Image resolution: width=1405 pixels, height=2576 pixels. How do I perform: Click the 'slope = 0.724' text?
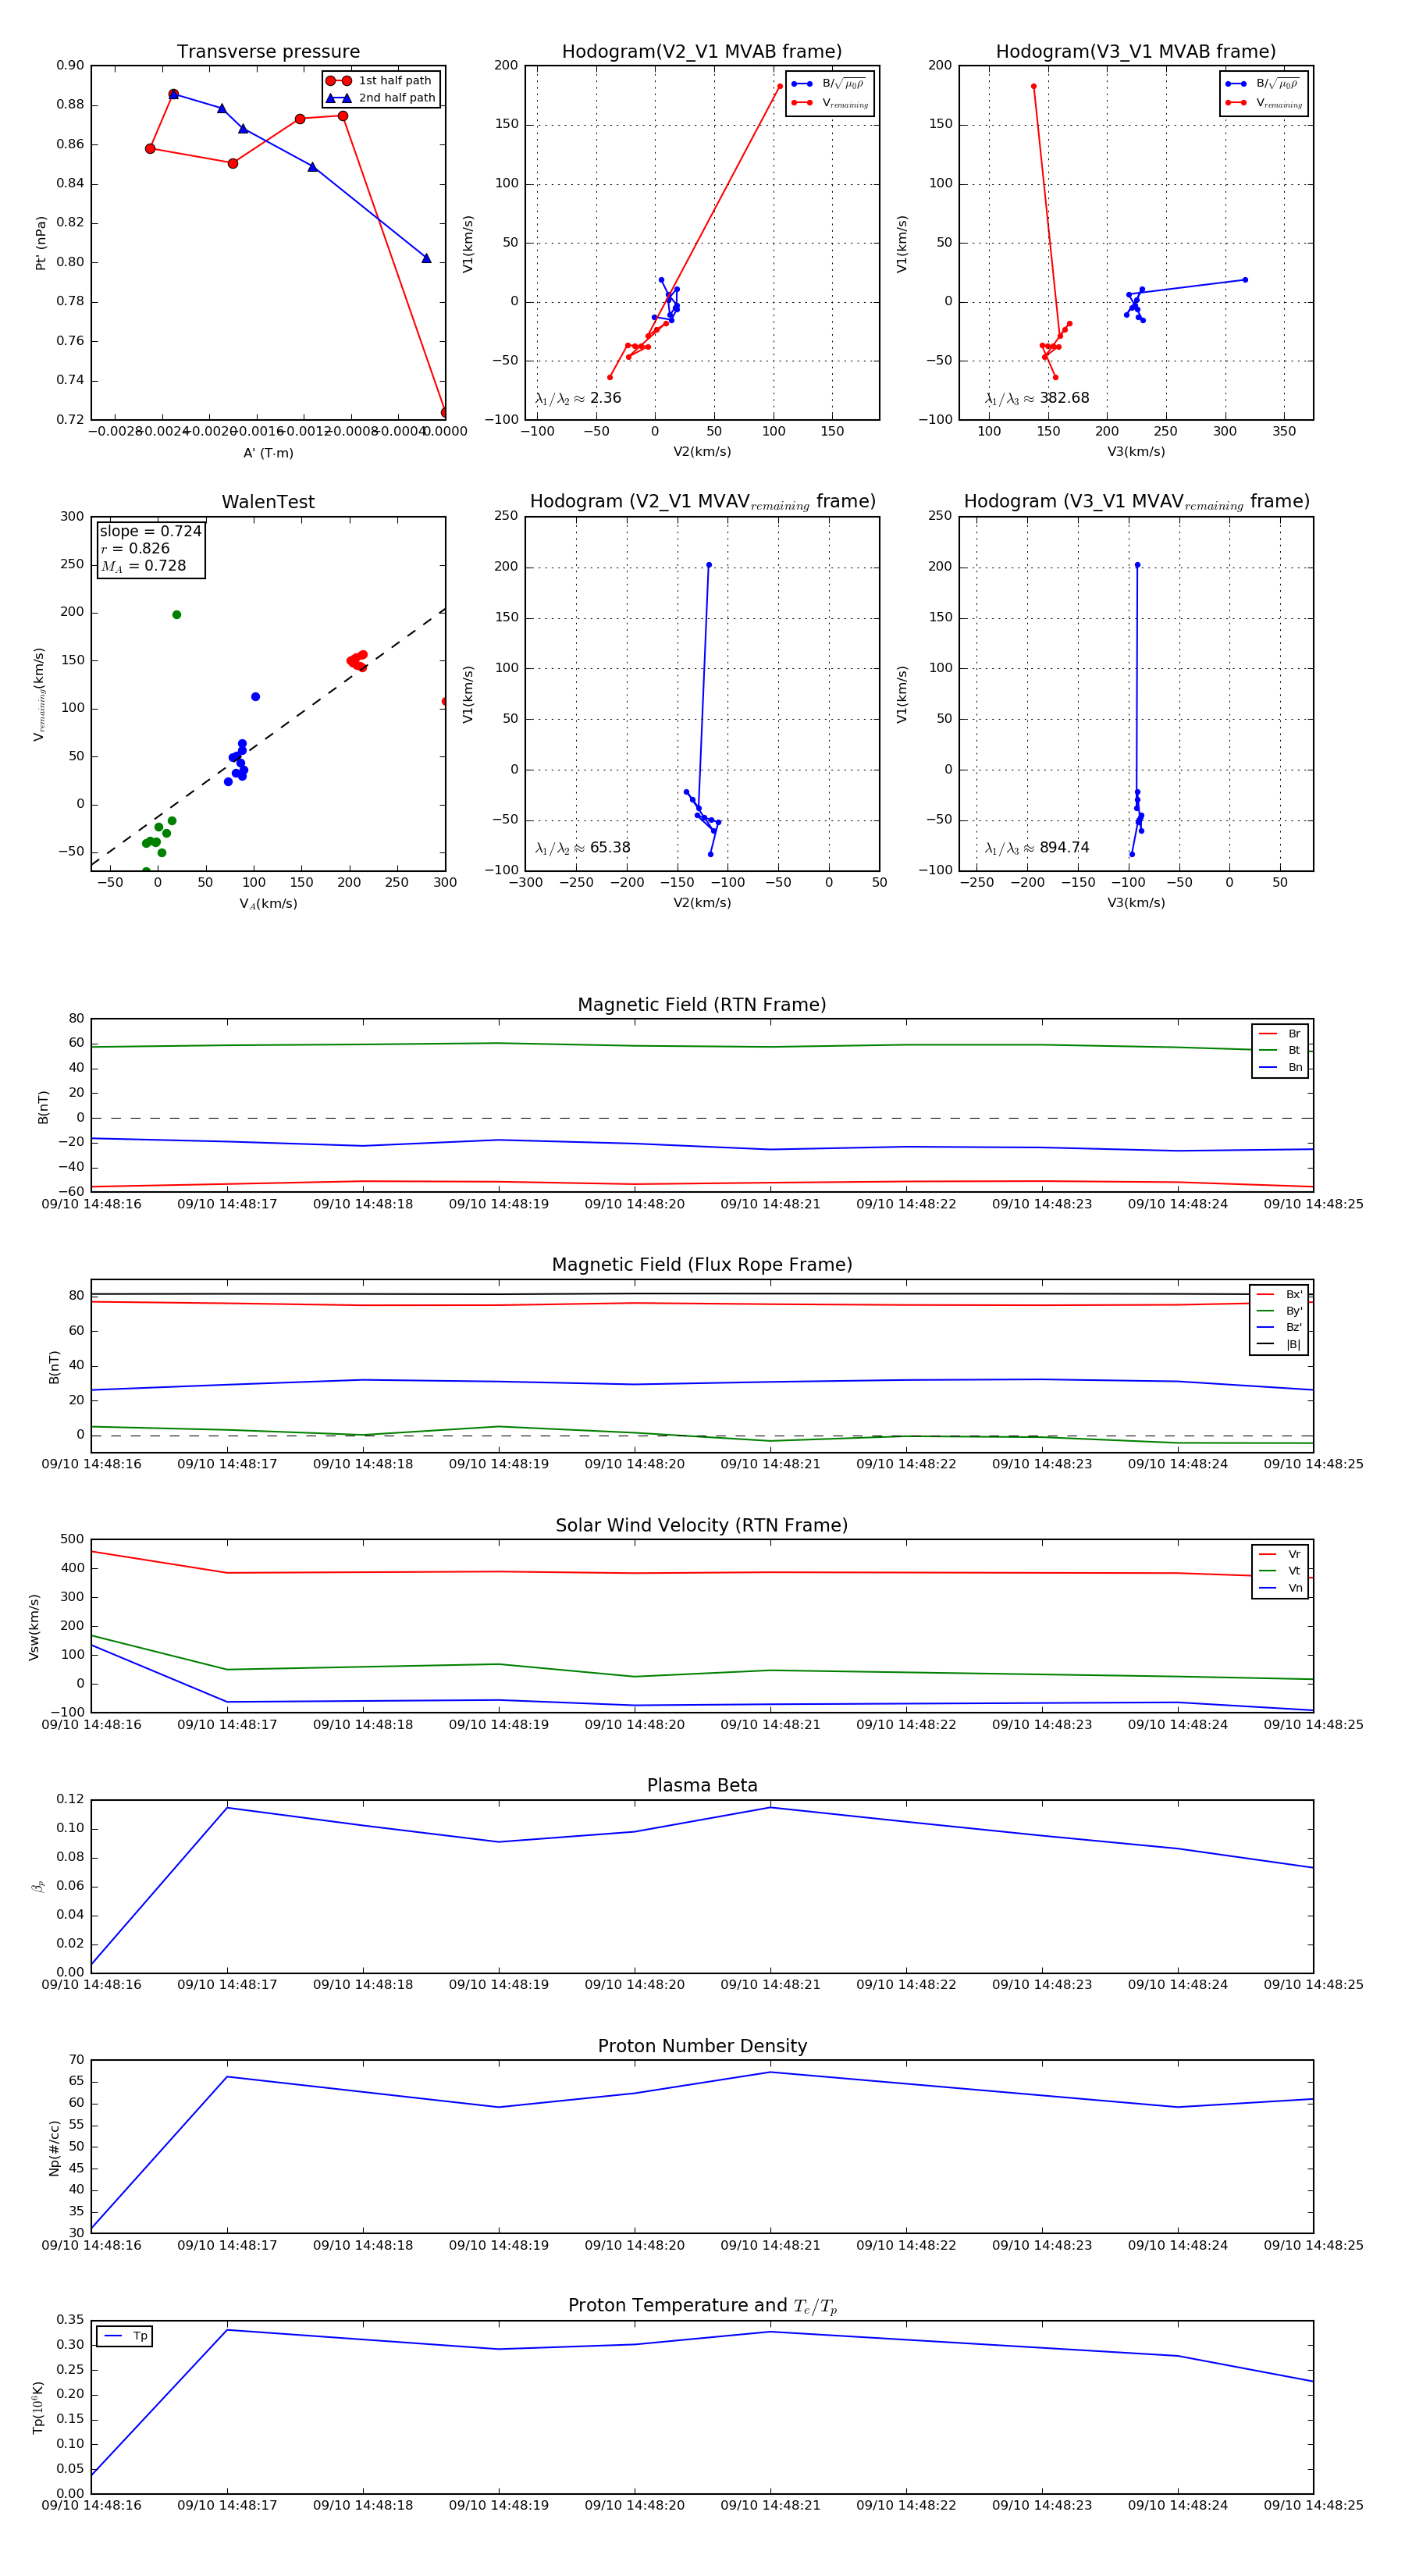click(x=150, y=531)
